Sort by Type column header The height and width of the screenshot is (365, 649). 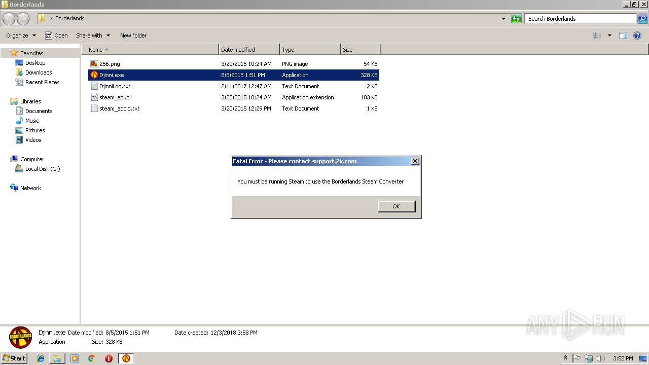310,50
